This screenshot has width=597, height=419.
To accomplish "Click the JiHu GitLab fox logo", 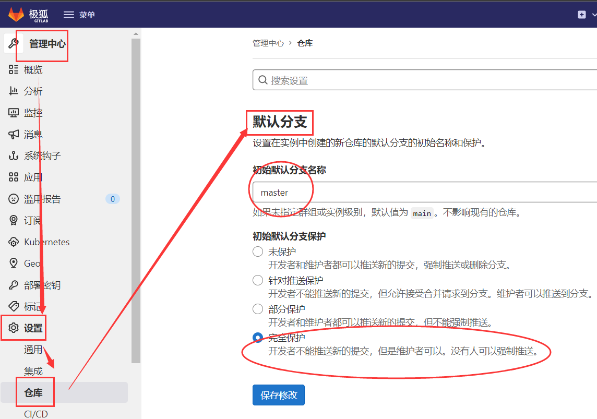I will [x=16, y=15].
